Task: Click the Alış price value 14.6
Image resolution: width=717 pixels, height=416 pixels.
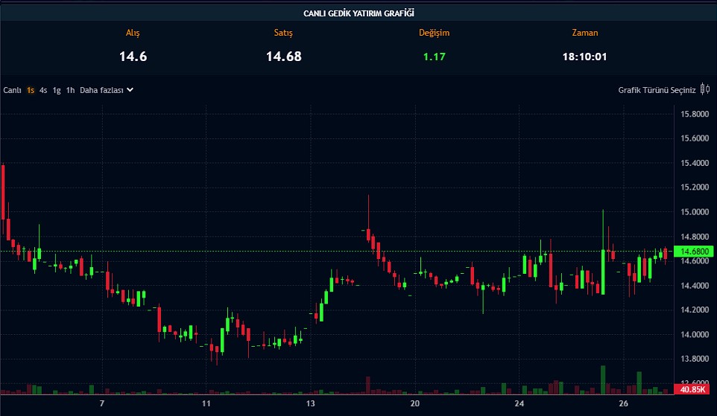Action: point(133,56)
